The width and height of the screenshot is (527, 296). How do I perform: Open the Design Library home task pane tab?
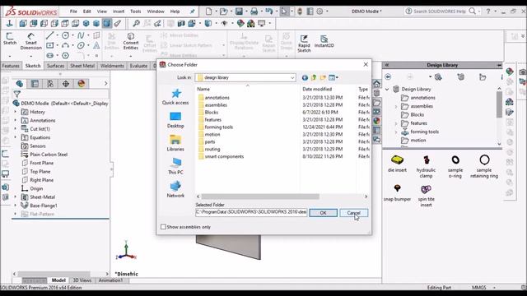(376, 84)
